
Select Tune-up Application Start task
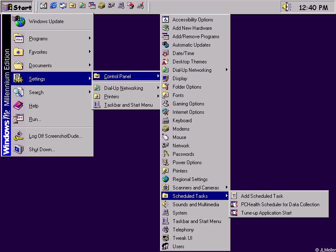279,213
